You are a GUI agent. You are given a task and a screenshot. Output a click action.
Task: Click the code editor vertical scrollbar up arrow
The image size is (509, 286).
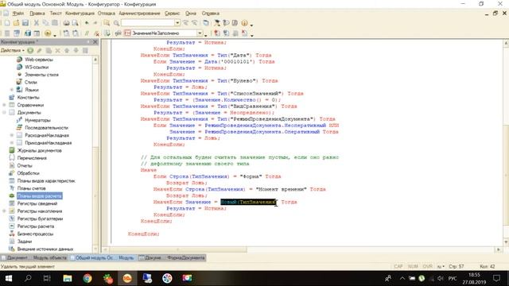(506, 43)
